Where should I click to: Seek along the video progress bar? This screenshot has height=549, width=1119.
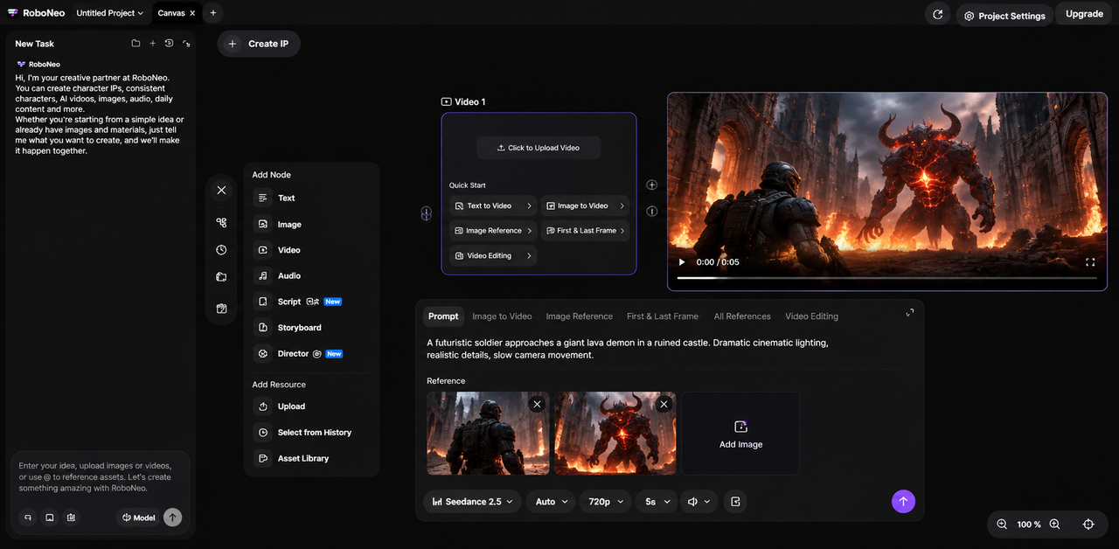(x=886, y=278)
